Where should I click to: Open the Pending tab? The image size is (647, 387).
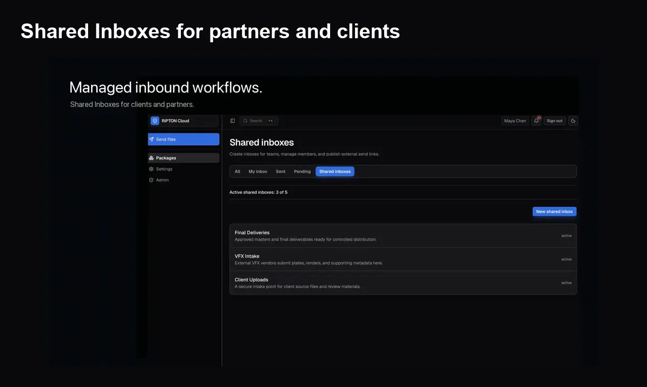point(302,172)
